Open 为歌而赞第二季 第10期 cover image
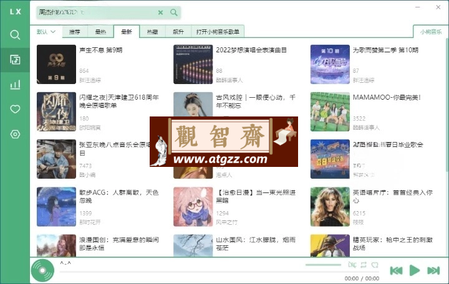 click(x=330, y=64)
